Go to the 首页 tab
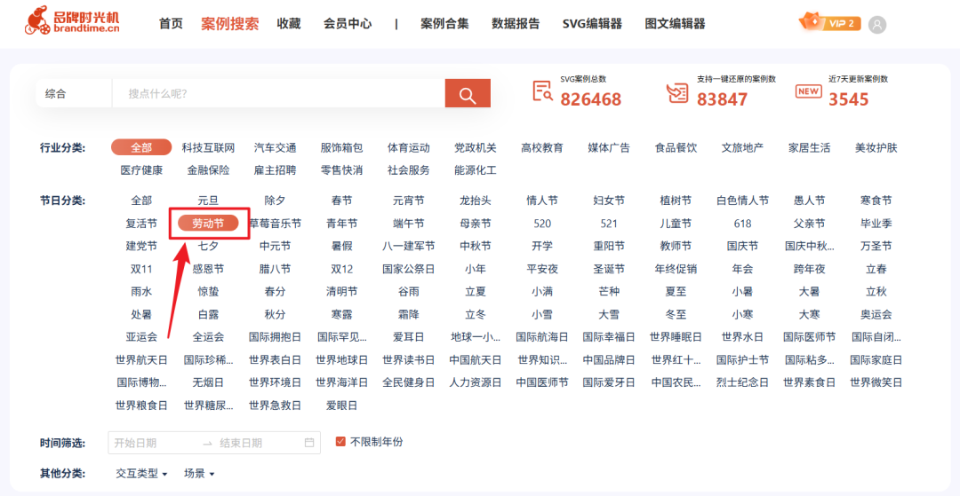This screenshot has width=960, height=496. pyautogui.click(x=171, y=24)
